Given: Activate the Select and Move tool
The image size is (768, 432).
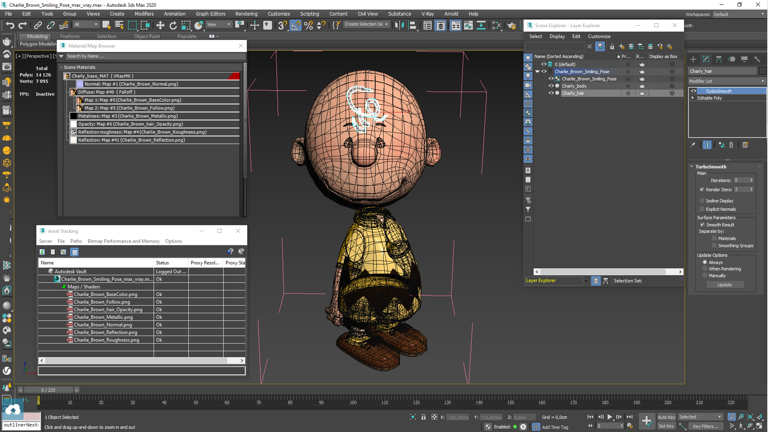Looking at the screenshot, I should 160,25.
